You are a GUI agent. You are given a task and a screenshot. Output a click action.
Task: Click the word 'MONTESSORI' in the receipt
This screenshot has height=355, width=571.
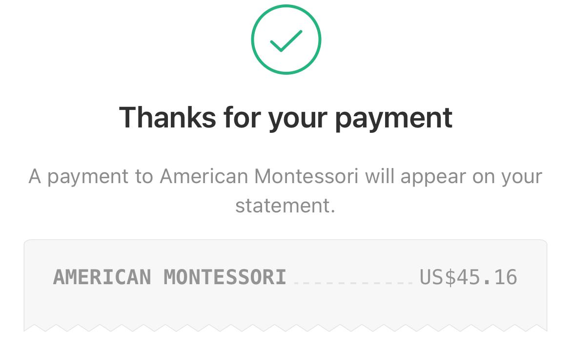(225, 277)
